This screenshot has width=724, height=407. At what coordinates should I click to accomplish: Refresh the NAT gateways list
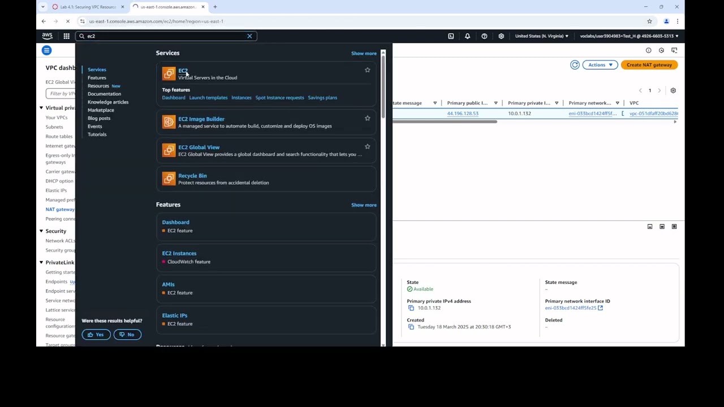point(575,65)
